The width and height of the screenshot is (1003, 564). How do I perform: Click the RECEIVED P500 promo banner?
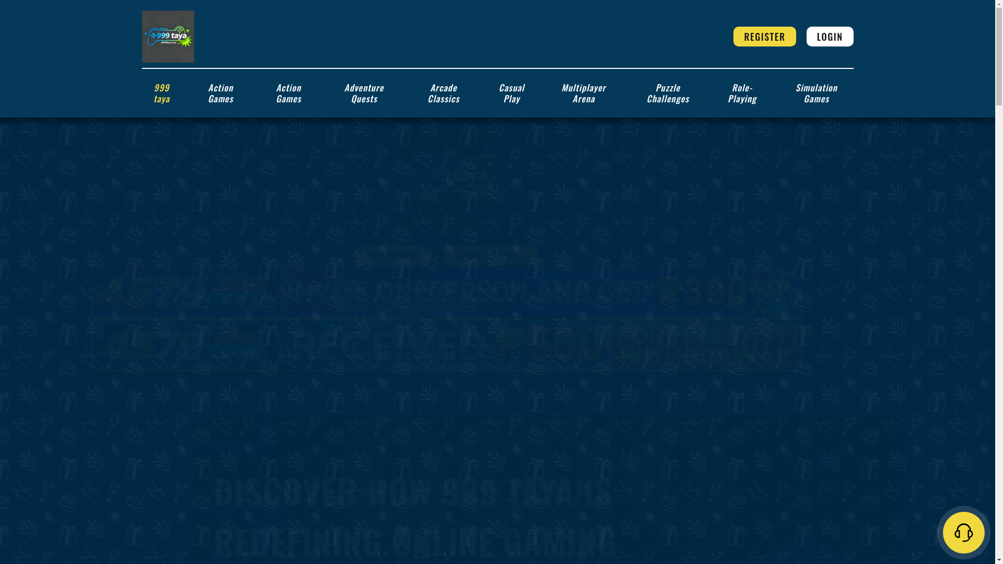pos(447,346)
